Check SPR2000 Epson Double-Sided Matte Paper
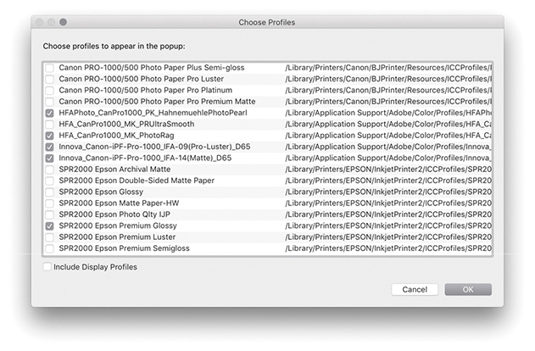 pyautogui.click(x=49, y=181)
